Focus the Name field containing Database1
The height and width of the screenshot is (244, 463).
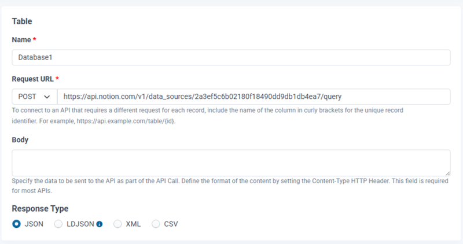click(x=231, y=57)
